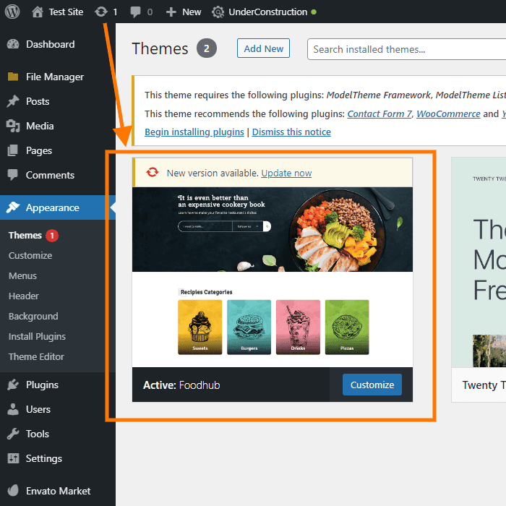506x506 pixels.
Task: Click the themes count badge showing 2
Action: pyautogui.click(x=207, y=48)
